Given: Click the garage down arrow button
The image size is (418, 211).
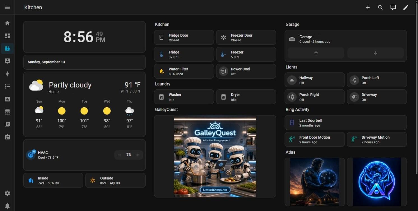Looking at the screenshot, I should click(375, 53).
